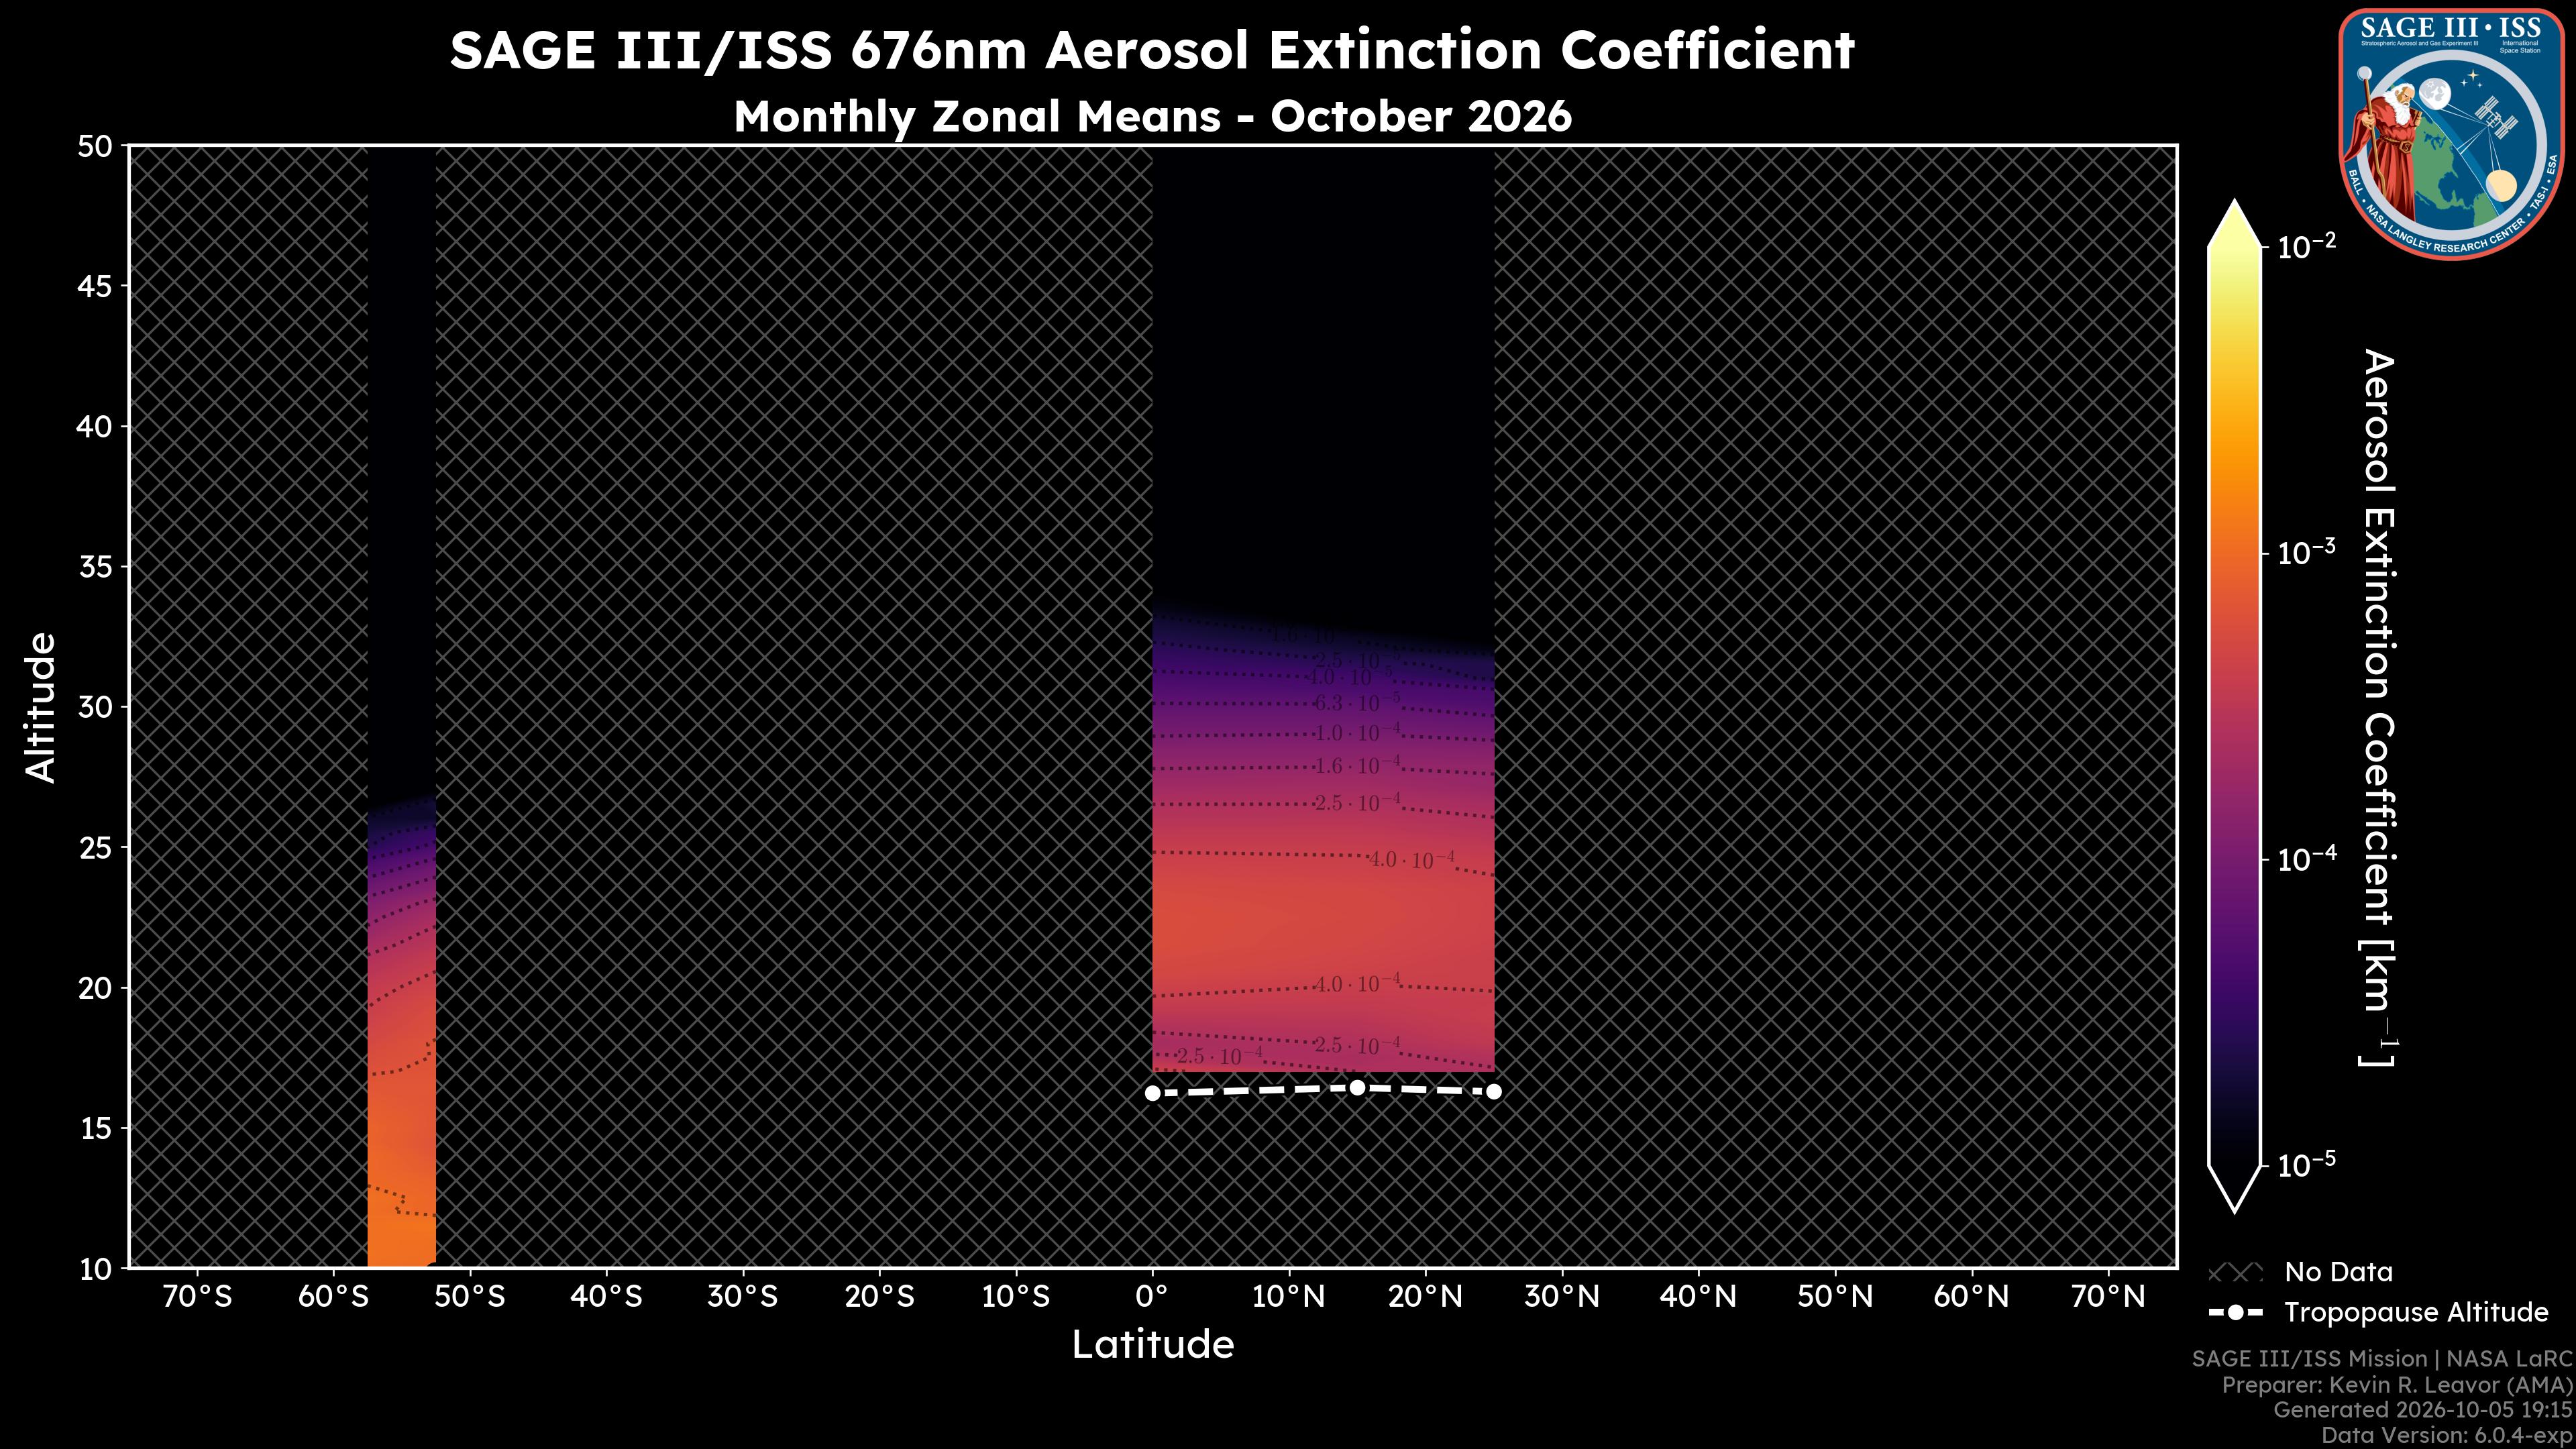The width and height of the screenshot is (2576, 1449).
Task: Click the colorbar lower extension arrow
Action: coord(2235,1189)
